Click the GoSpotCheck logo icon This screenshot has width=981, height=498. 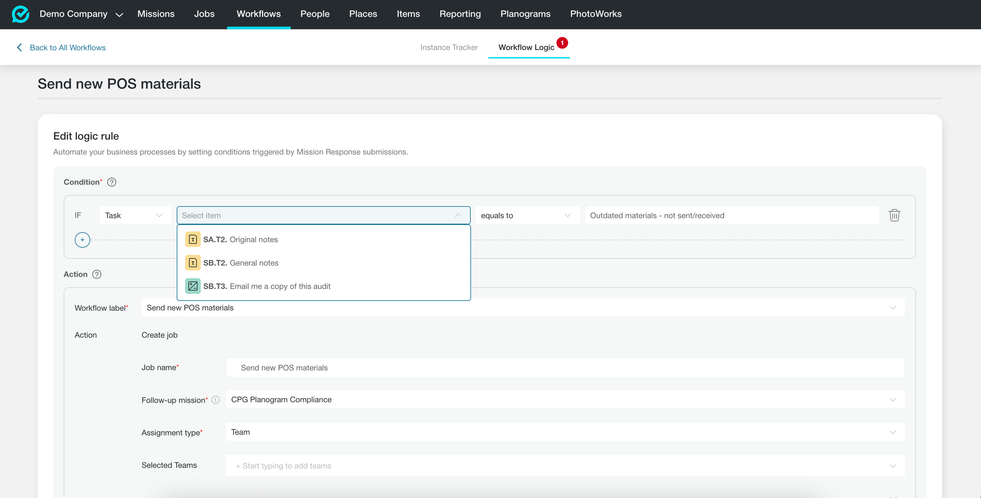pos(20,14)
